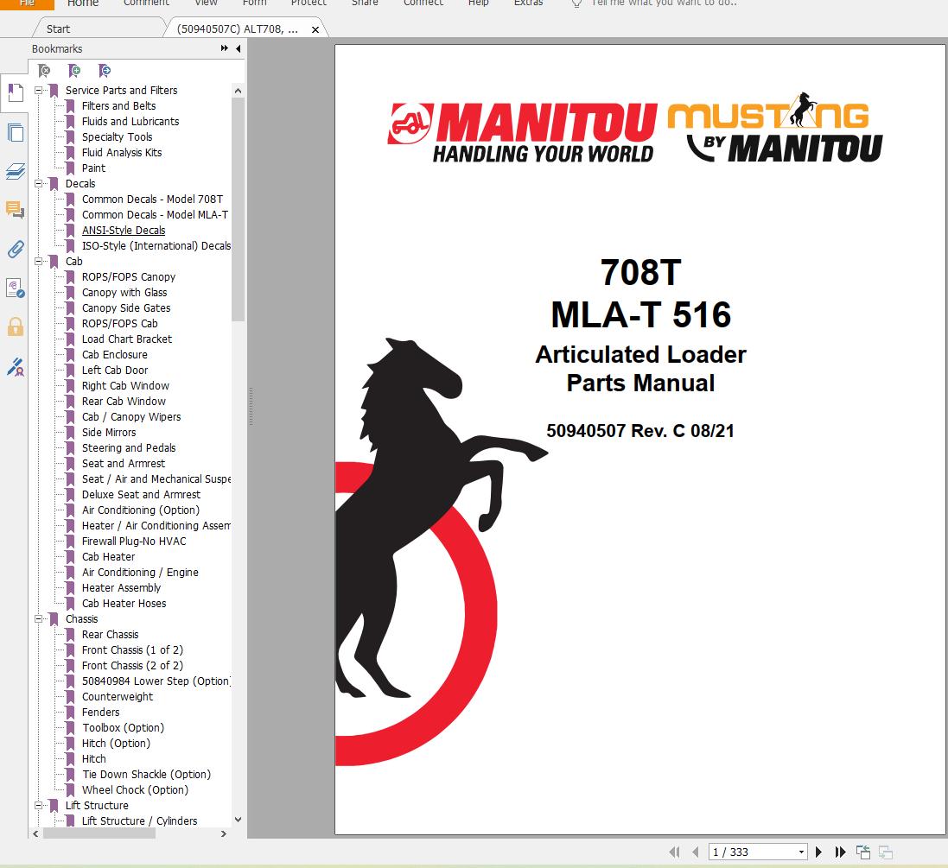Open the Cab Heater Hoses bookmark
Screen dimensions: 948x868
124,603
